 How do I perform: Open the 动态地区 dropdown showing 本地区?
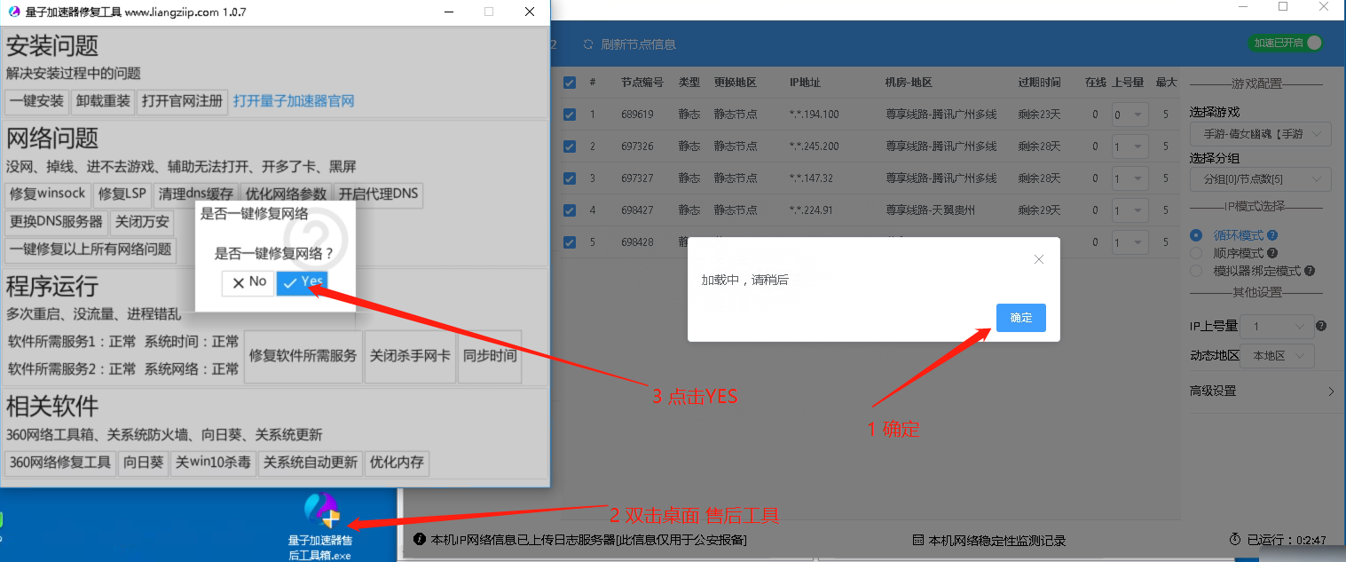1276,355
